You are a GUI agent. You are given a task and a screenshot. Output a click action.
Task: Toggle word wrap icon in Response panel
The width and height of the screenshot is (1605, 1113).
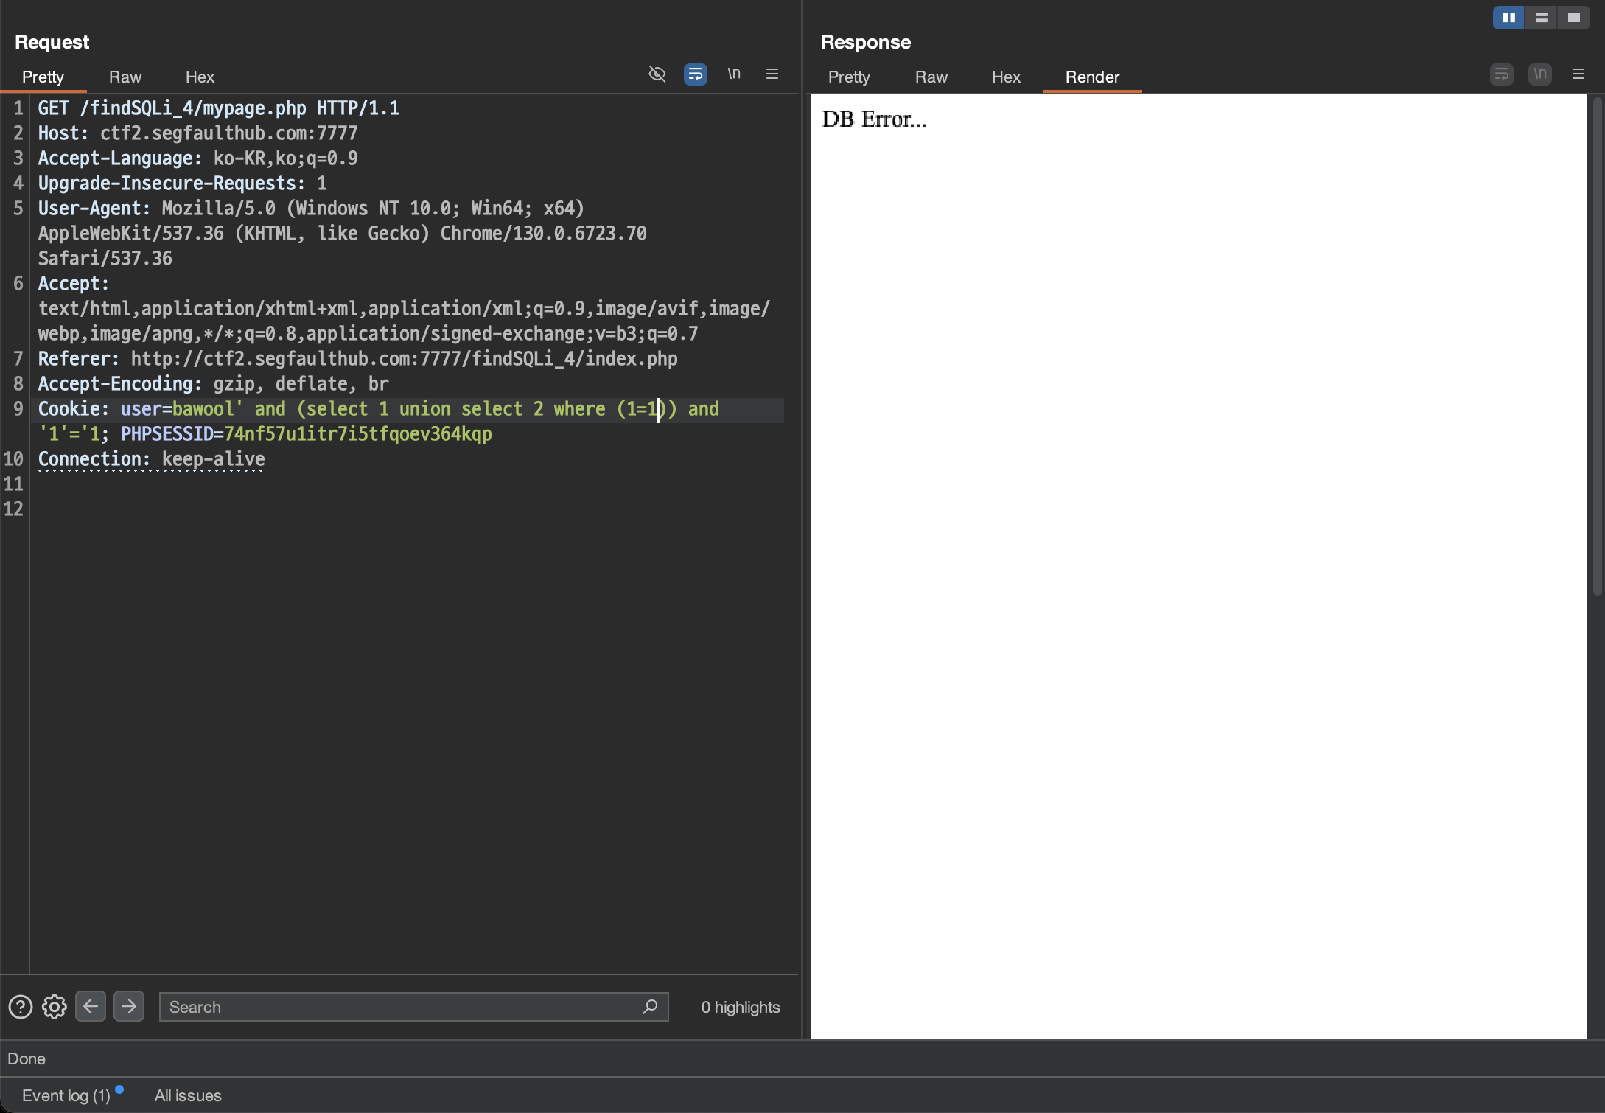pos(1501,74)
